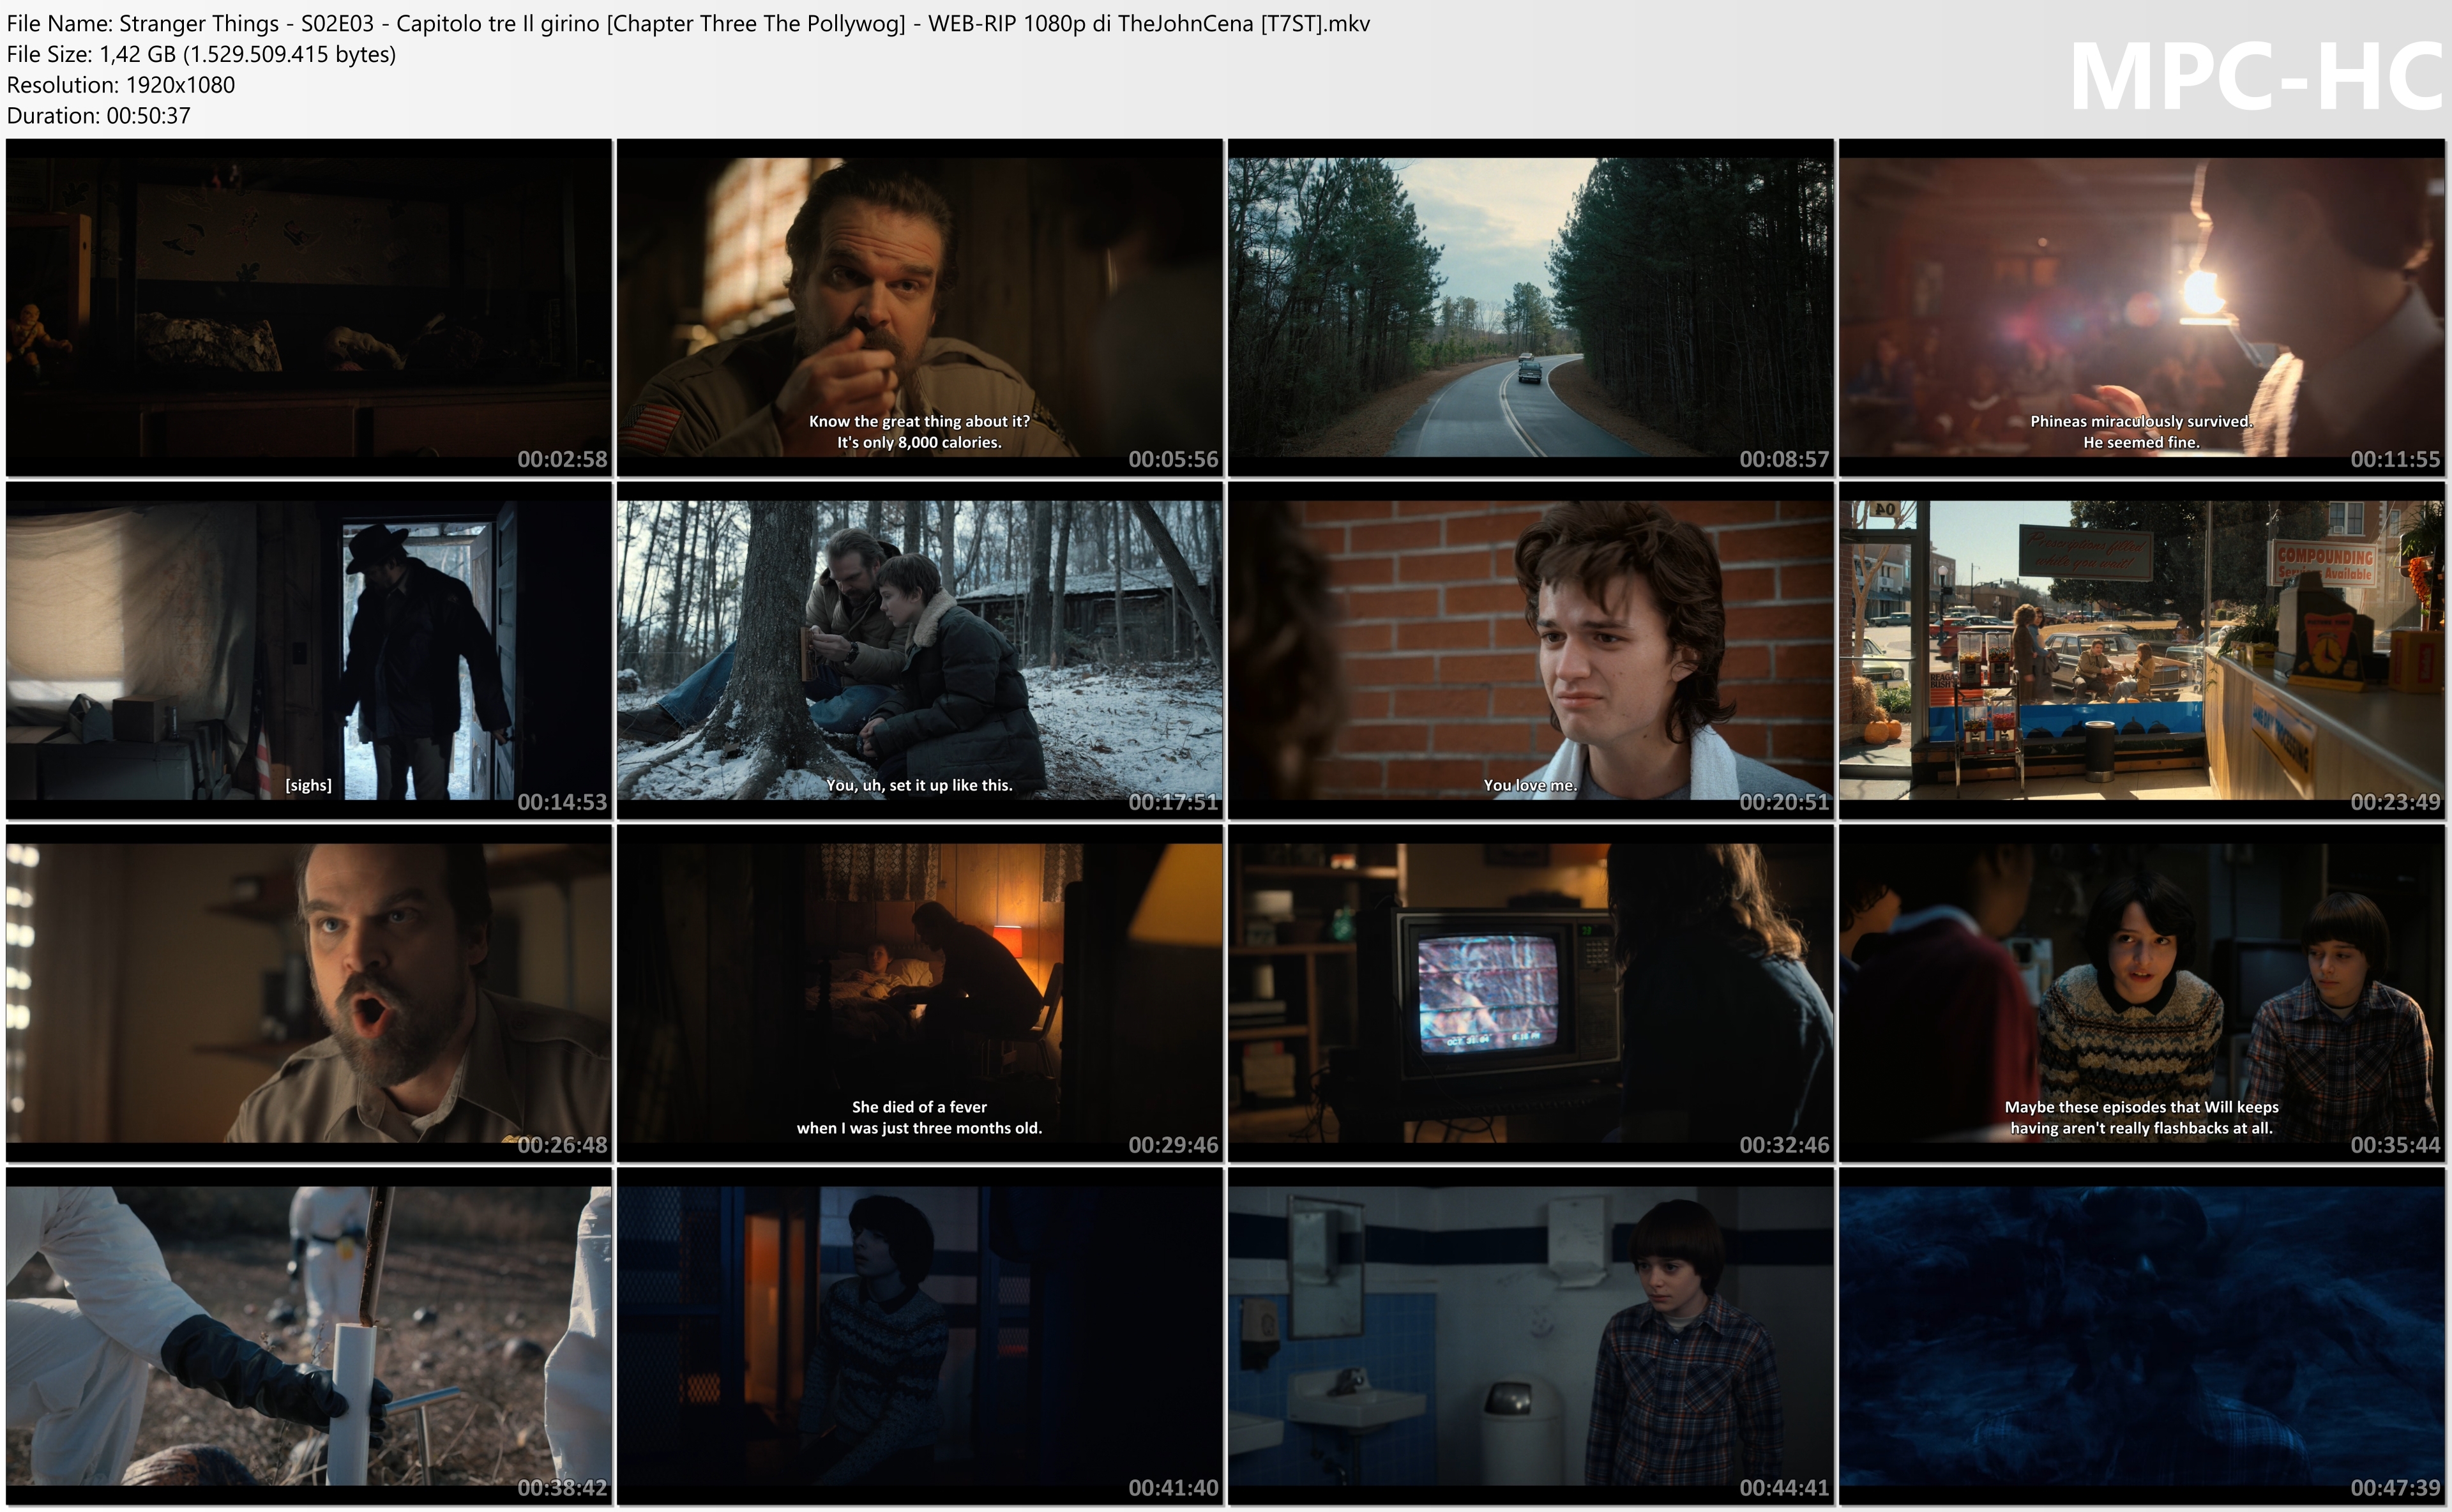
Task: Click the 'Maybe these episodes' subtitle thumbnail
Action: pos(2141,992)
